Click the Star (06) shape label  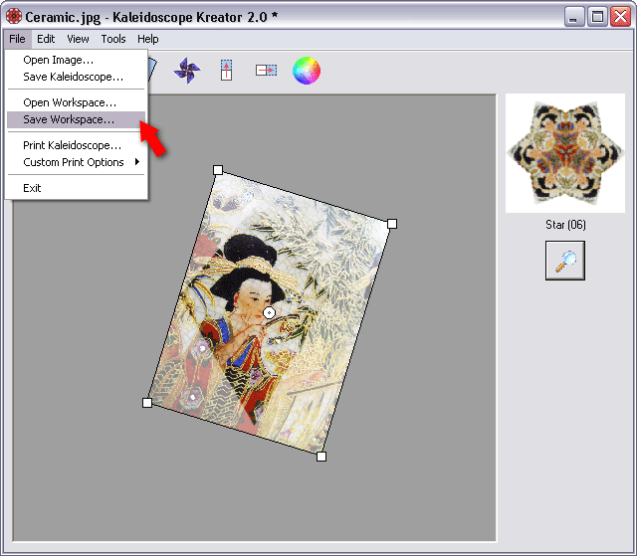[565, 225]
